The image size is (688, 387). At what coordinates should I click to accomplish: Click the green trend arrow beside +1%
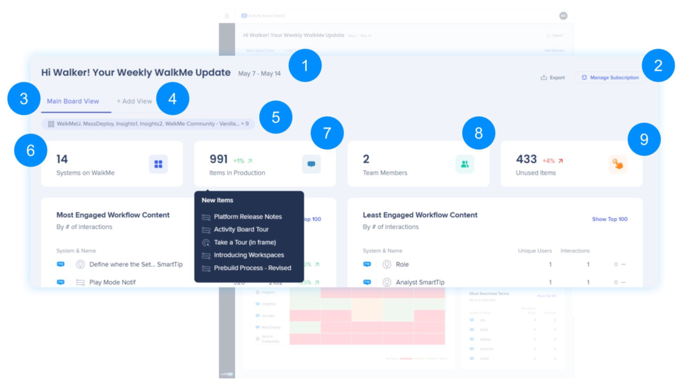coord(250,161)
